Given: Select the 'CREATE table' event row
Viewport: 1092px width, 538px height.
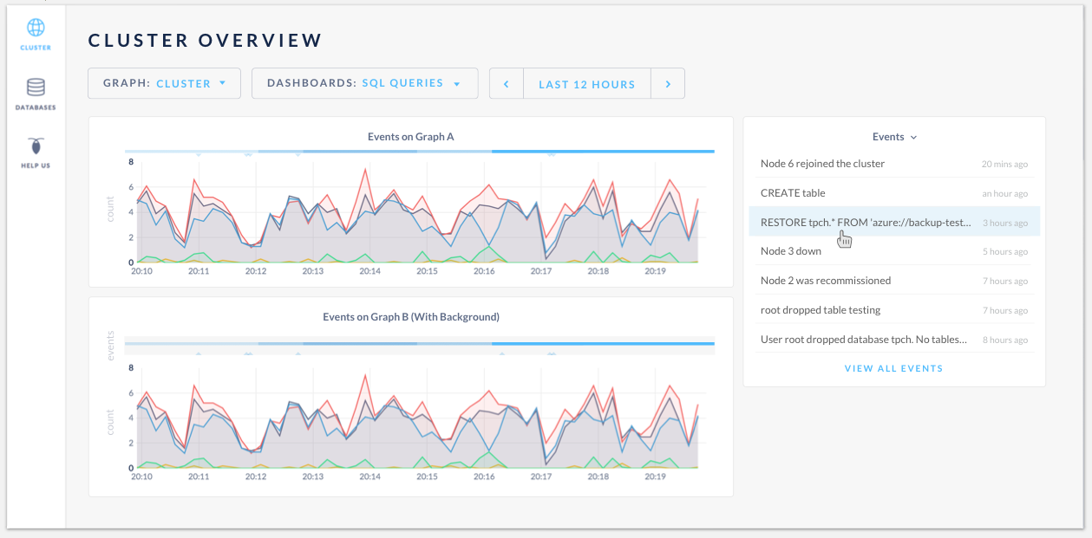Looking at the screenshot, I should 894,193.
